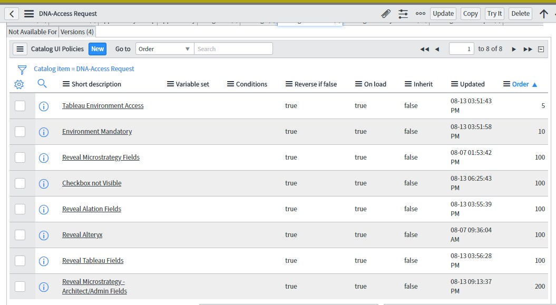
Task: Open Short description column menu icon
Action: (x=66, y=84)
